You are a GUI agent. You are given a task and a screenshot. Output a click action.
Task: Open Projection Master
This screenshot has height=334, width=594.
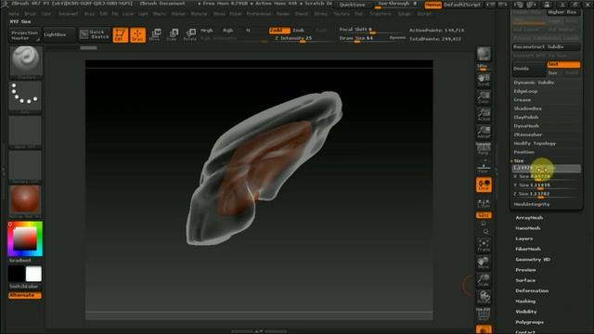coord(25,35)
